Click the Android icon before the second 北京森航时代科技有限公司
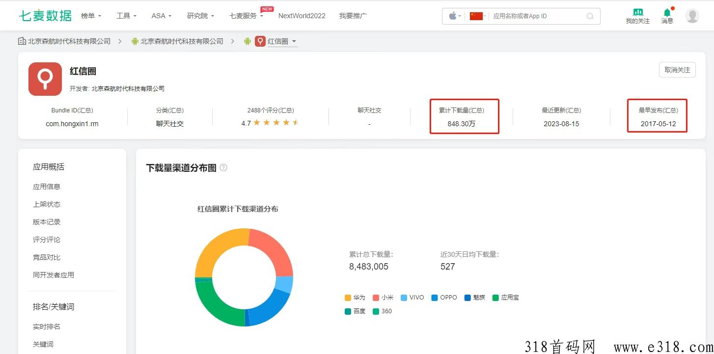Viewport: 714px width, 354px height. click(135, 41)
